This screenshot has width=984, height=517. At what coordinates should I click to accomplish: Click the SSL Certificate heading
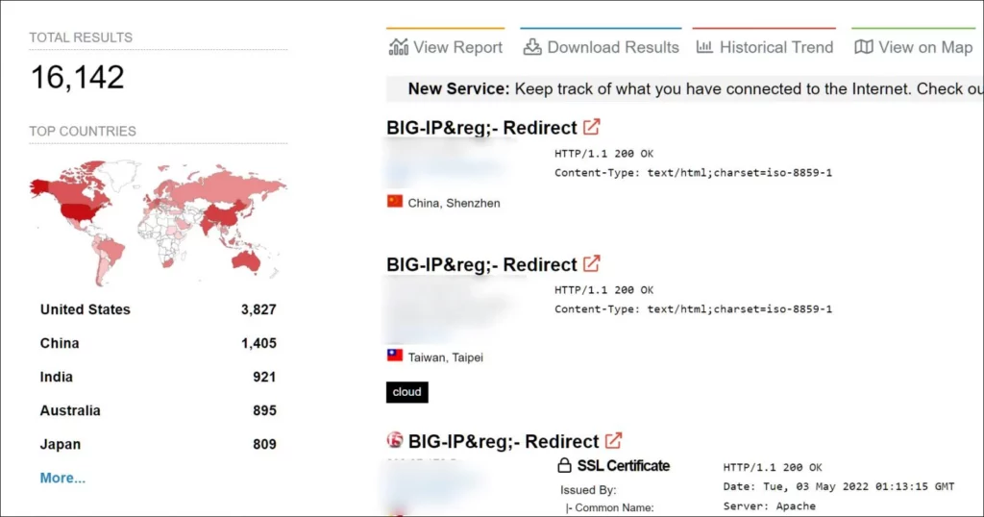[x=623, y=465]
